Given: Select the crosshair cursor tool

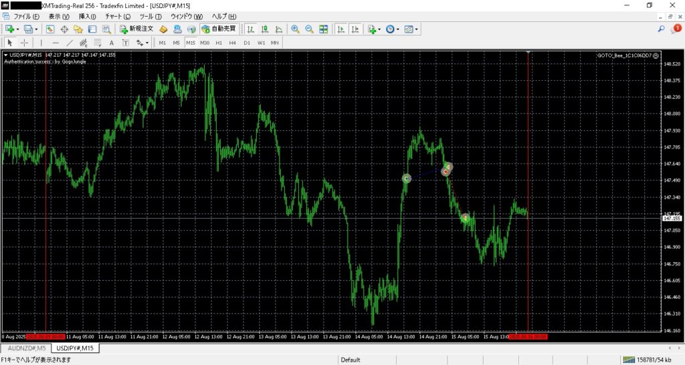Looking at the screenshot, I should 24,42.
